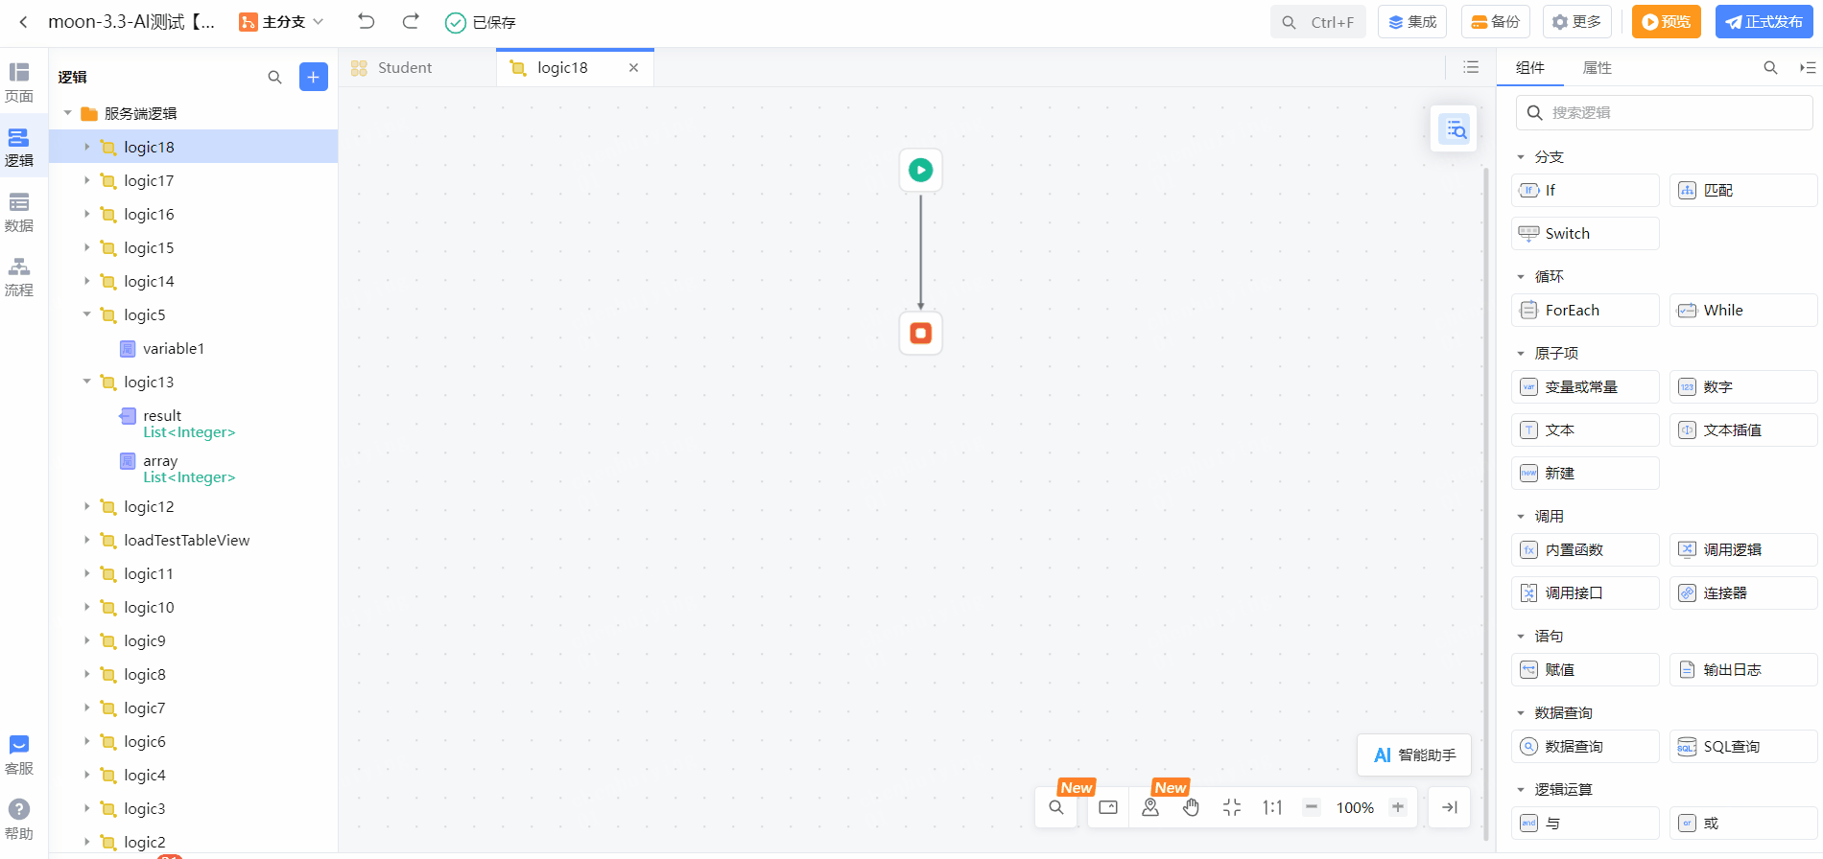
Task: Open the 数据 (Data) sidebar section
Action: (19, 213)
